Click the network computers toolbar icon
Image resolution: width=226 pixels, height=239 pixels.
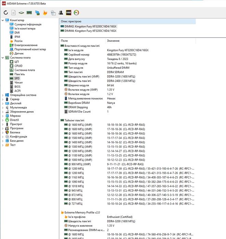[37, 13]
